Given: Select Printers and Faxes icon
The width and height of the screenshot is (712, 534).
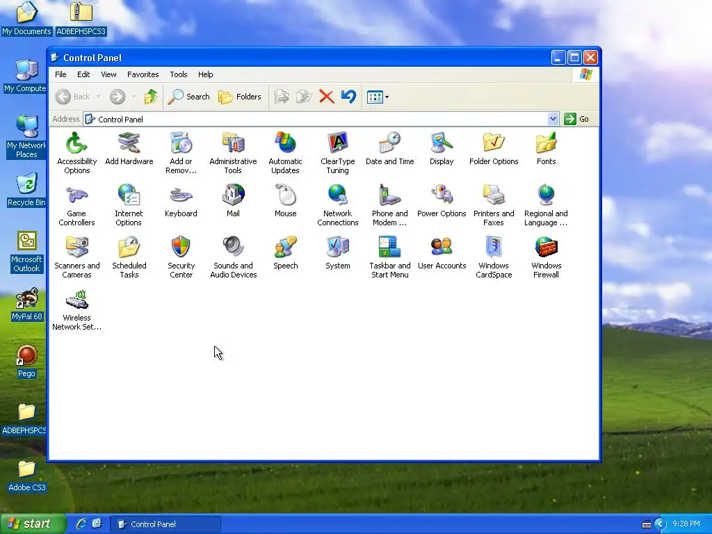Looking at the screenshot, I should tap(494, 205).
